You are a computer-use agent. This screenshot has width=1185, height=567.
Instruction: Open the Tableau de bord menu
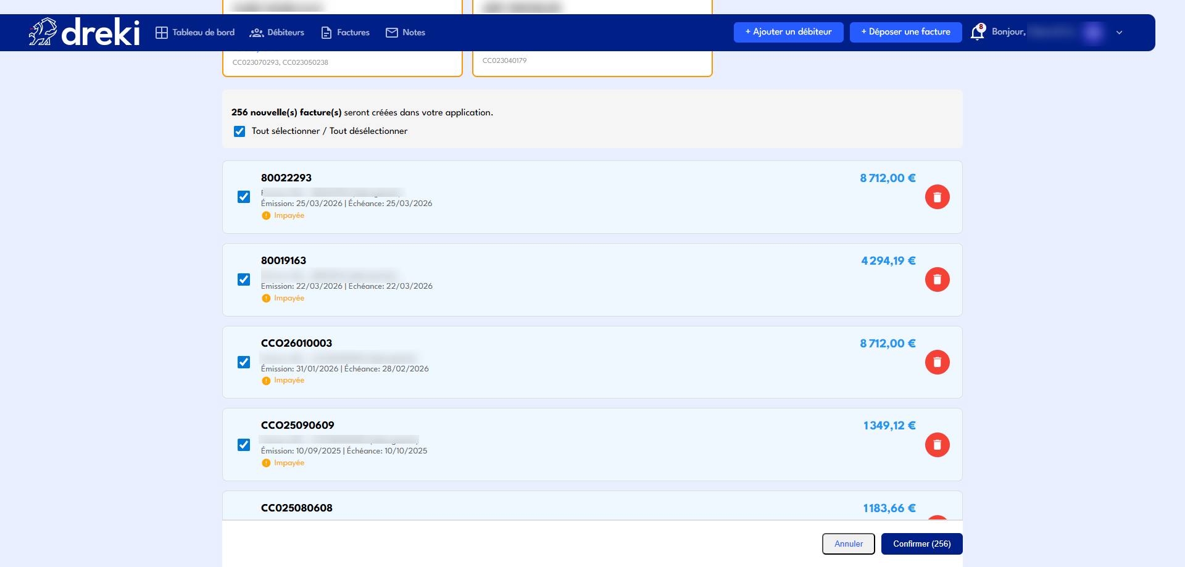click(195, 33)
